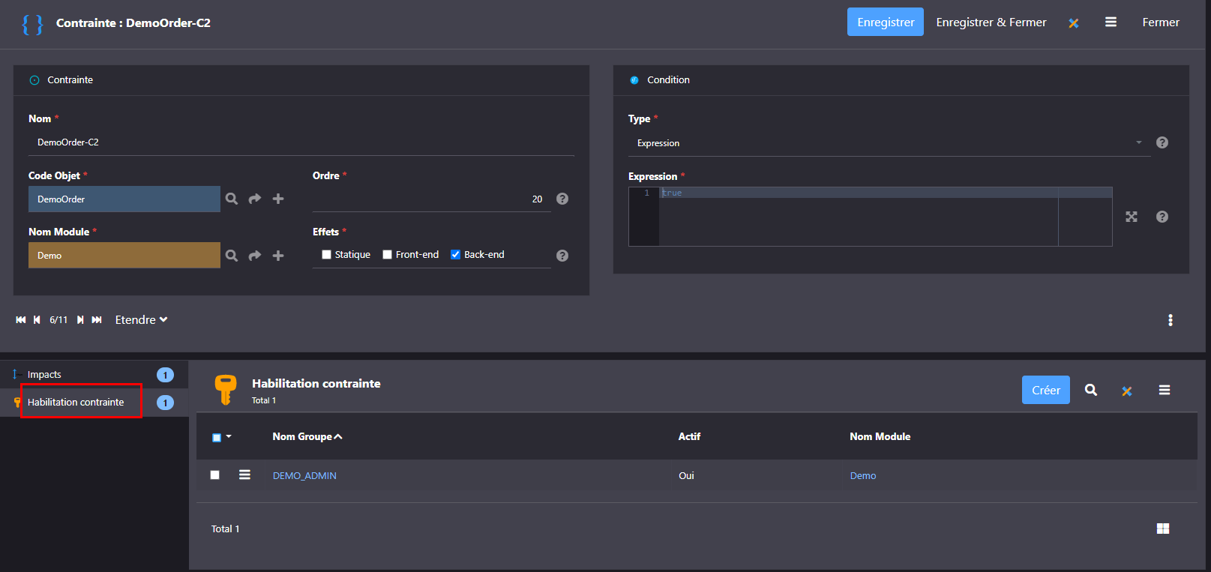Navigate to the DemoOrder object via arrow

(255, 199)
